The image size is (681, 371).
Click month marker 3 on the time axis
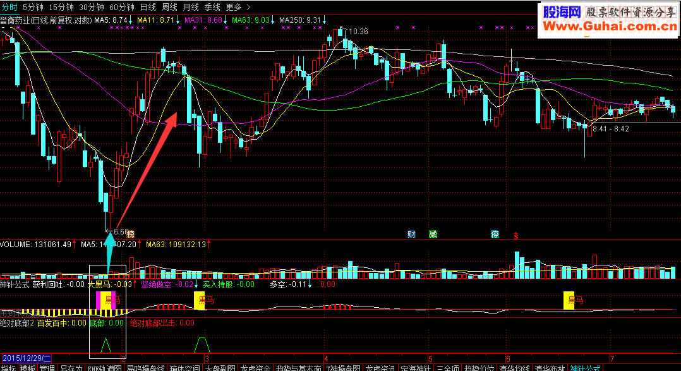[x=207, y=359]
